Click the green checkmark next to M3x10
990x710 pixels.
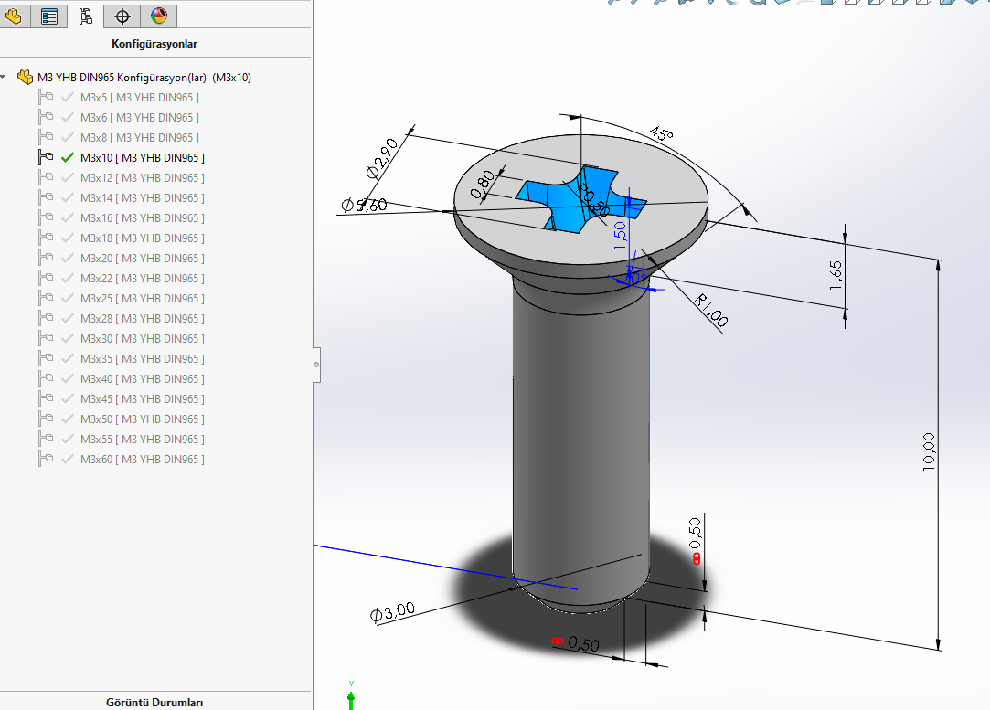click(68, 158)
